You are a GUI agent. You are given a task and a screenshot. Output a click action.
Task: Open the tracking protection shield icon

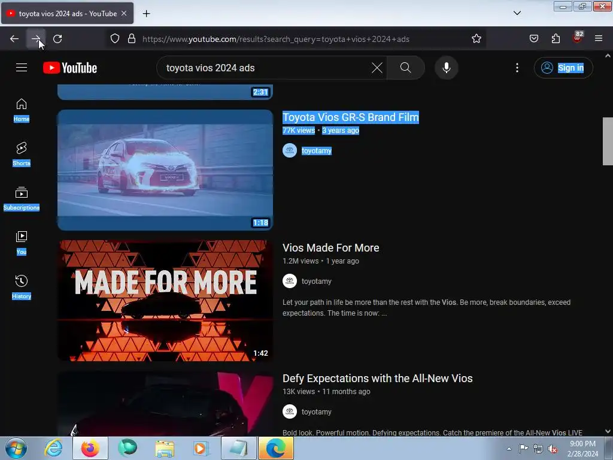[114, 39]
